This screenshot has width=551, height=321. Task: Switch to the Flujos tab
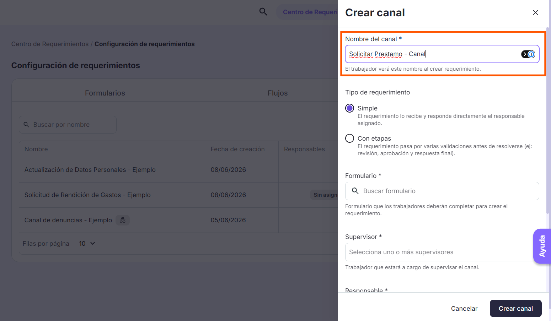(278, 93)
